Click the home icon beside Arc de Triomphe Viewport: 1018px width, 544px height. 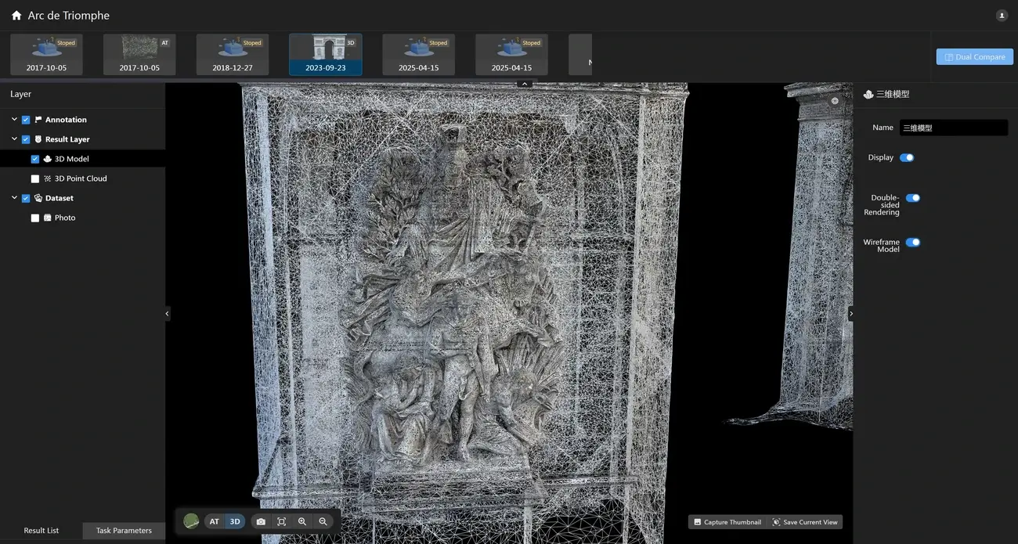(x=16, y=16)
